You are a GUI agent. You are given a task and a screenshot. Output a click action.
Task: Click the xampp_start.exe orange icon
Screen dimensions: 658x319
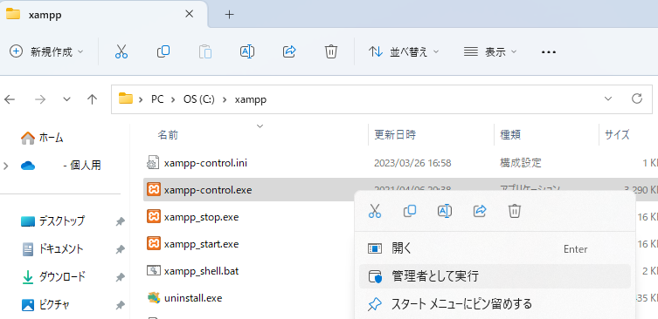tap(154, 243)
